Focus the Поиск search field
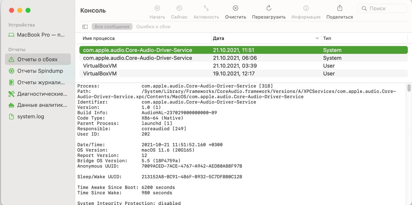 (382, 8)
